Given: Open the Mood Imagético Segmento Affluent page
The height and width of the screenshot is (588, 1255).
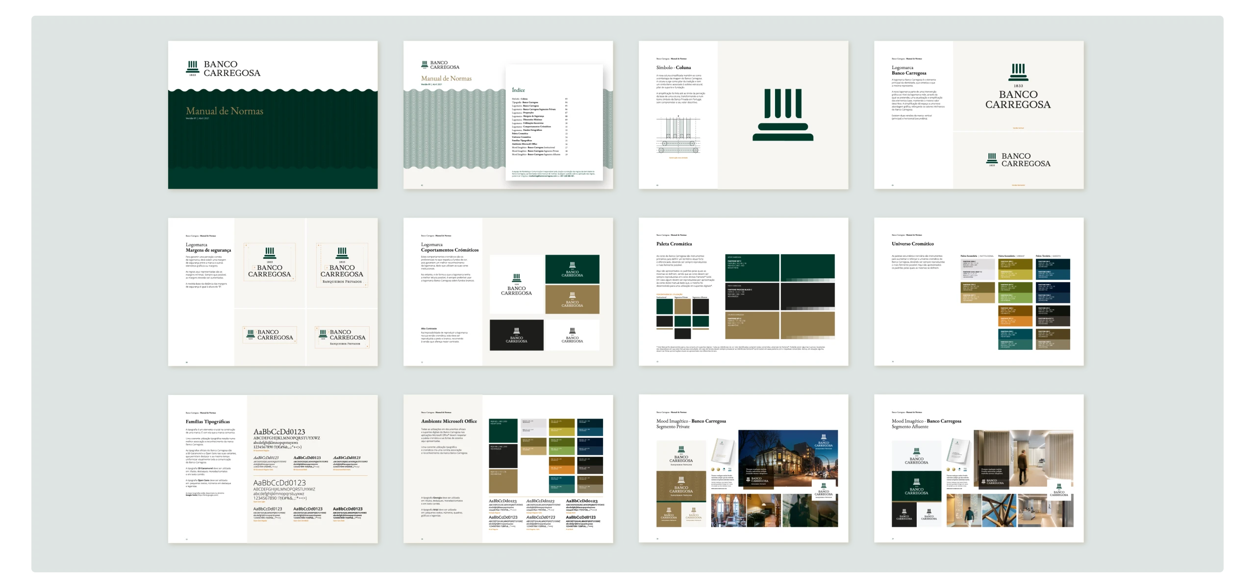Looking at the screenshot, I should coord(979,469).
